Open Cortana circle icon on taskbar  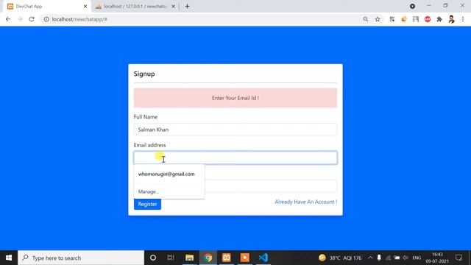153,258
